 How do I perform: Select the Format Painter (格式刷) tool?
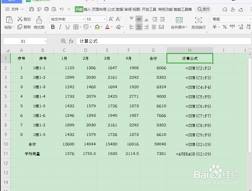click(x=39, y=23)
